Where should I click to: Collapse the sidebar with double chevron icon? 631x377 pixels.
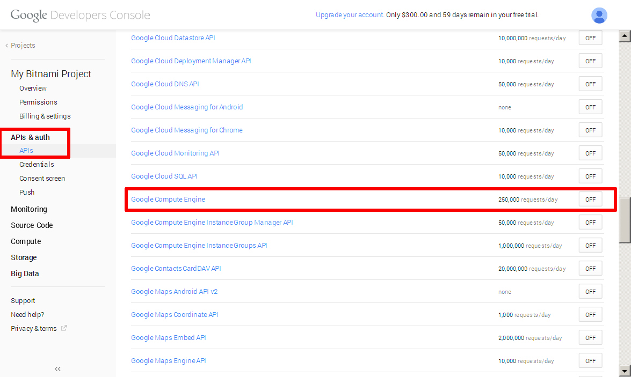(x=58, y=368)
